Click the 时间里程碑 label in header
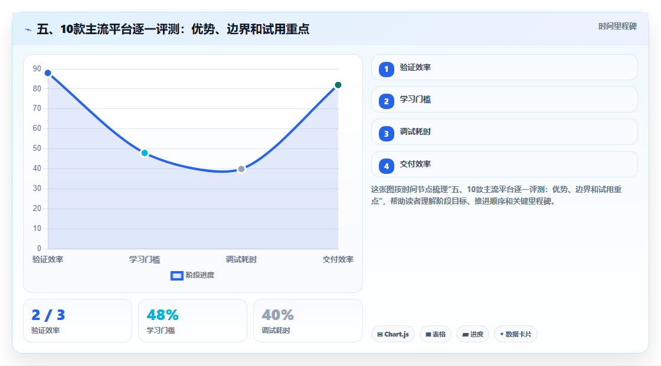 point(617,27)
